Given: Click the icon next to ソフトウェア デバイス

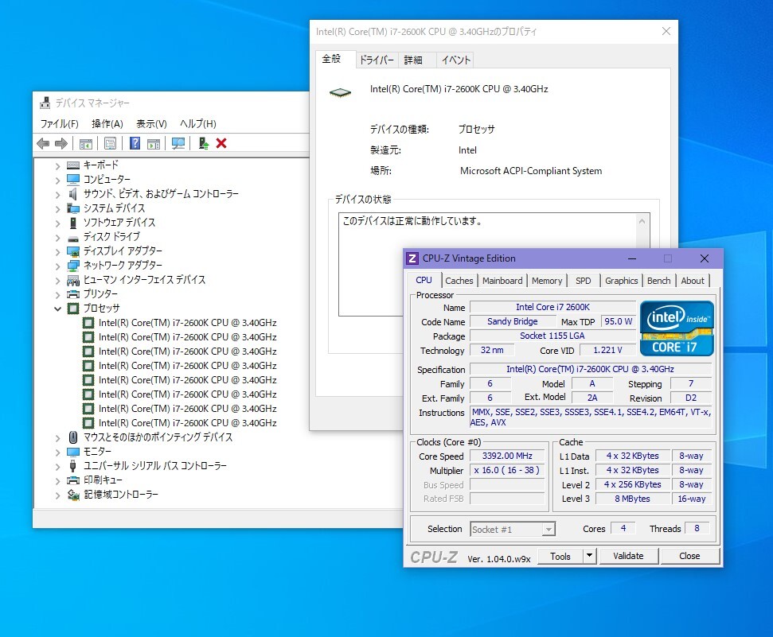Looking at the screenshot, I should [73, 222].
